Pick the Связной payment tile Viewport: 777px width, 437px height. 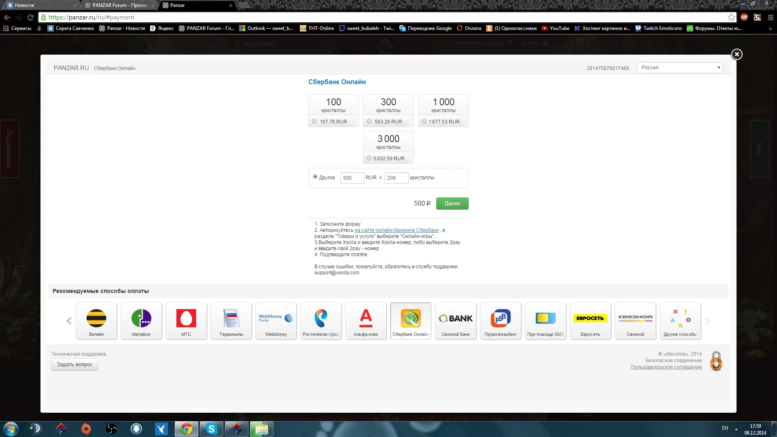point(635,321)
